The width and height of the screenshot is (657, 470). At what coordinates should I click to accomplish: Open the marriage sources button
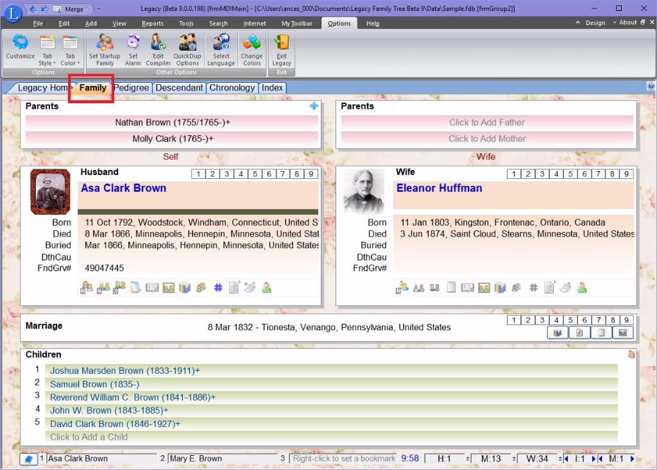click(558, 333)
